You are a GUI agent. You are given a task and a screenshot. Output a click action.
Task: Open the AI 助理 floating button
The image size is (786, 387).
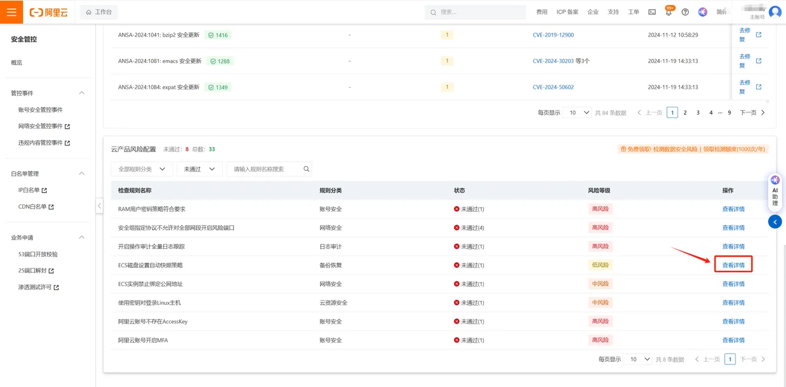775,192
